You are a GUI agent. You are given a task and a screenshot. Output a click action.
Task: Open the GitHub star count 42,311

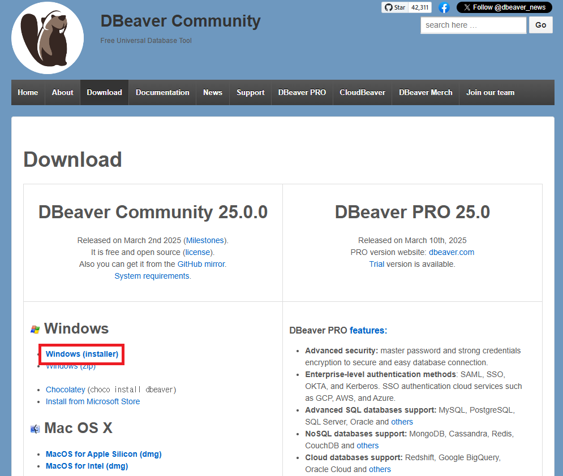pos(420,7)
